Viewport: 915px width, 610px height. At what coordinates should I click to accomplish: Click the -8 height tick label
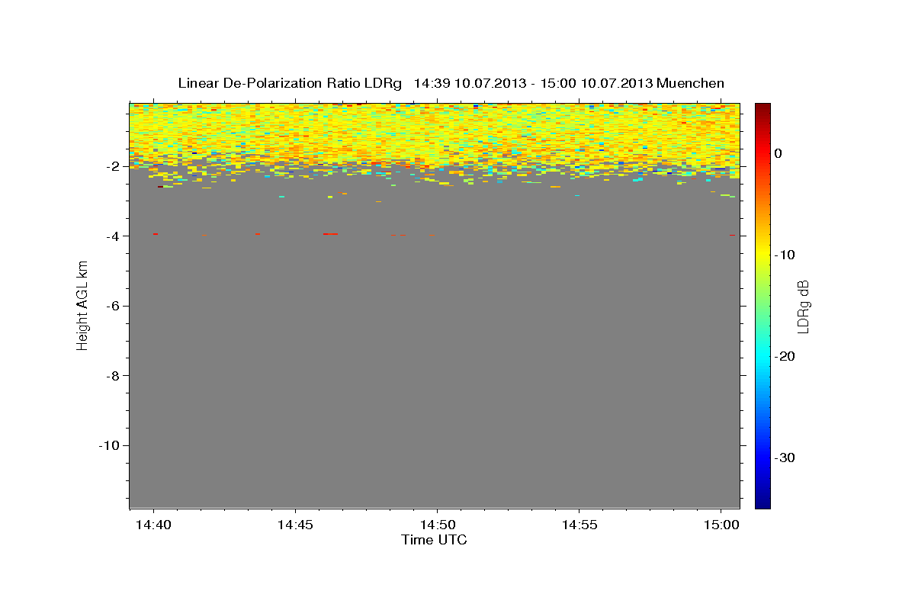[112, 376]
